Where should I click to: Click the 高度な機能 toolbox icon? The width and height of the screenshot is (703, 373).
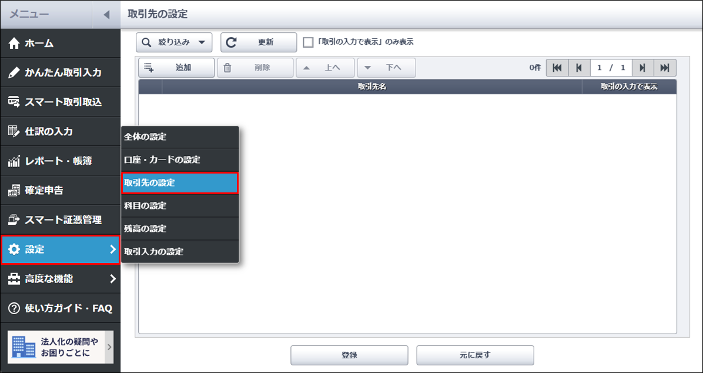(x=14, y=279)
